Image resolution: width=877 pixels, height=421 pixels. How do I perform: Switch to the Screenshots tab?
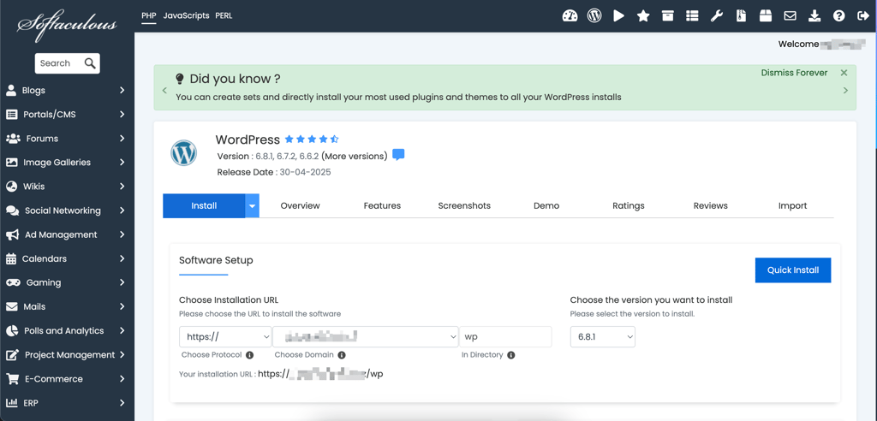[x=464, y=205]
